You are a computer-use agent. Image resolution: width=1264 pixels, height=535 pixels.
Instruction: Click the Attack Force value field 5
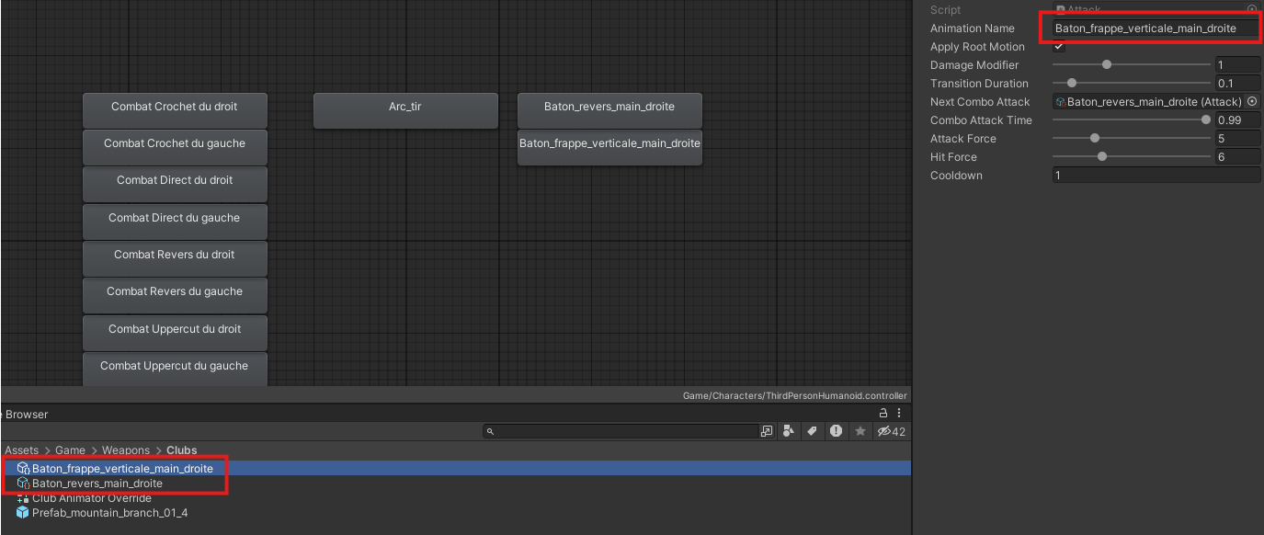[x=1238, y=139]
